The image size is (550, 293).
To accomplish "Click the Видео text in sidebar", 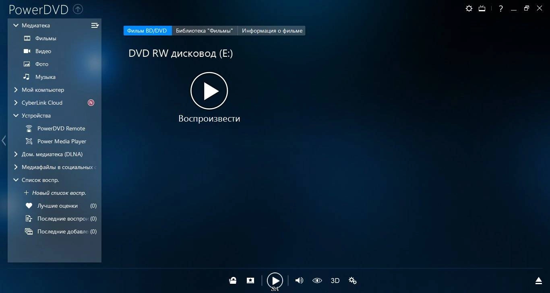I will tap(43, 51).
